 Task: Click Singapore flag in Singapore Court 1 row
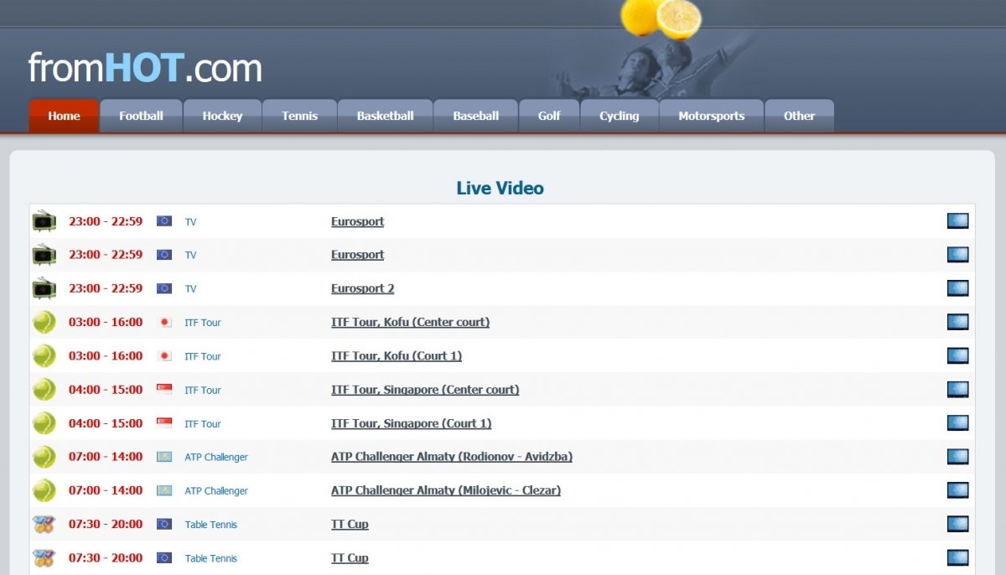164,423
